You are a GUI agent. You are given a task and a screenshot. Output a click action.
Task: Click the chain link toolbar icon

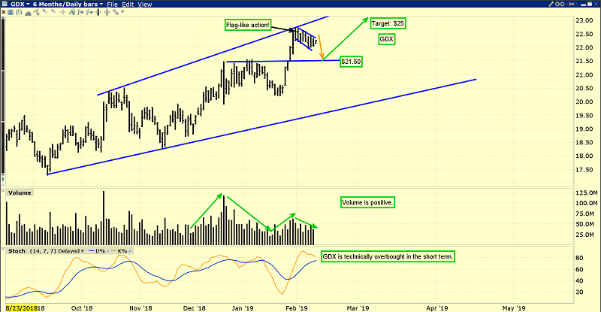[x=116, y=12]
